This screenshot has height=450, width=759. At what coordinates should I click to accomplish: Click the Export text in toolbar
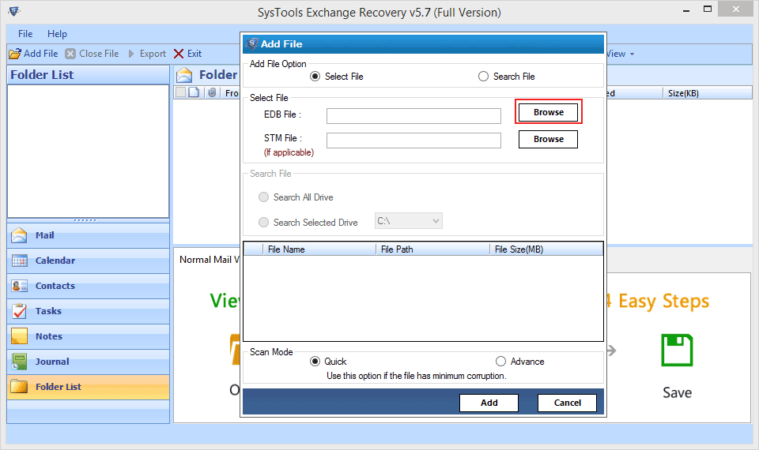[153, 54]
